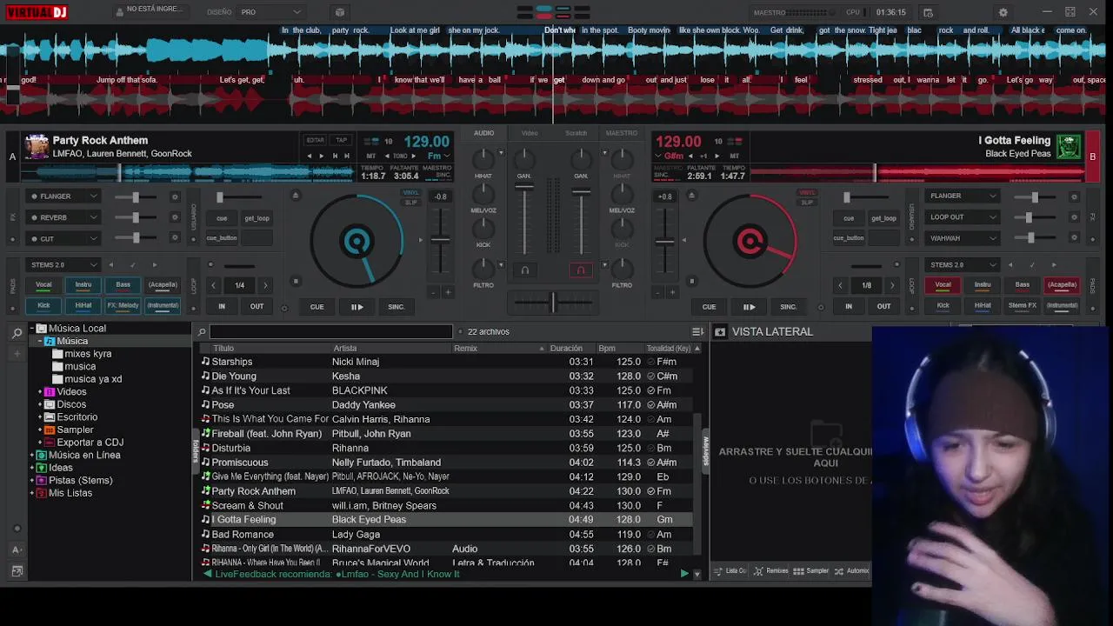Expand Música en Línea tree node
The image size is (1113, 626).
point(32,456)
